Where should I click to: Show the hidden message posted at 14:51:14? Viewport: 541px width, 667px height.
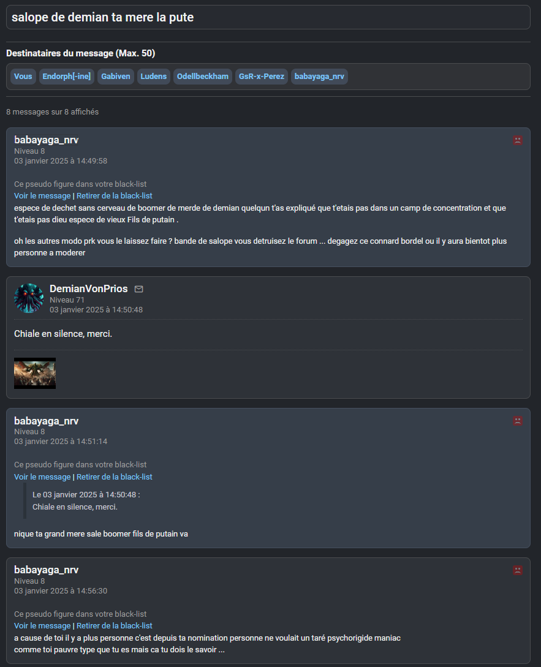coord(42,477)
